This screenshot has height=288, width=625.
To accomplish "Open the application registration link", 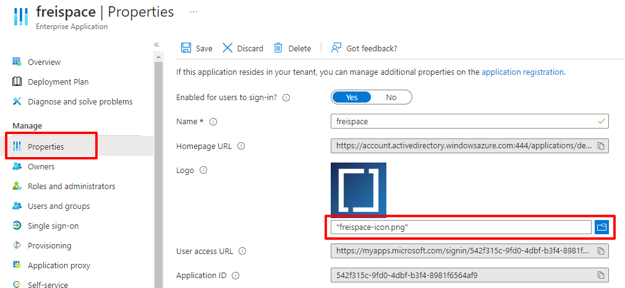I will 522,72.
